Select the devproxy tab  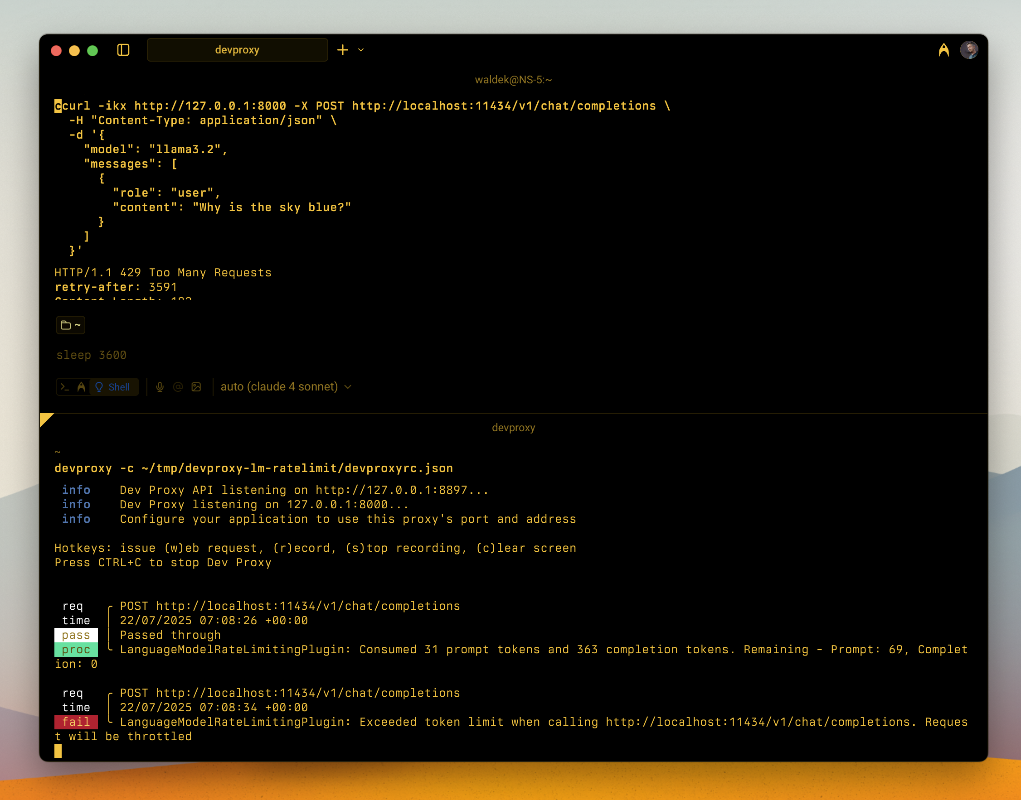pos(237,50)
